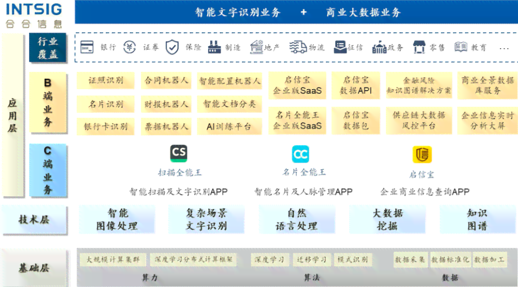518x287 pixels.
Task: Click the 算力 category label
Action: (x=150, y=278)
